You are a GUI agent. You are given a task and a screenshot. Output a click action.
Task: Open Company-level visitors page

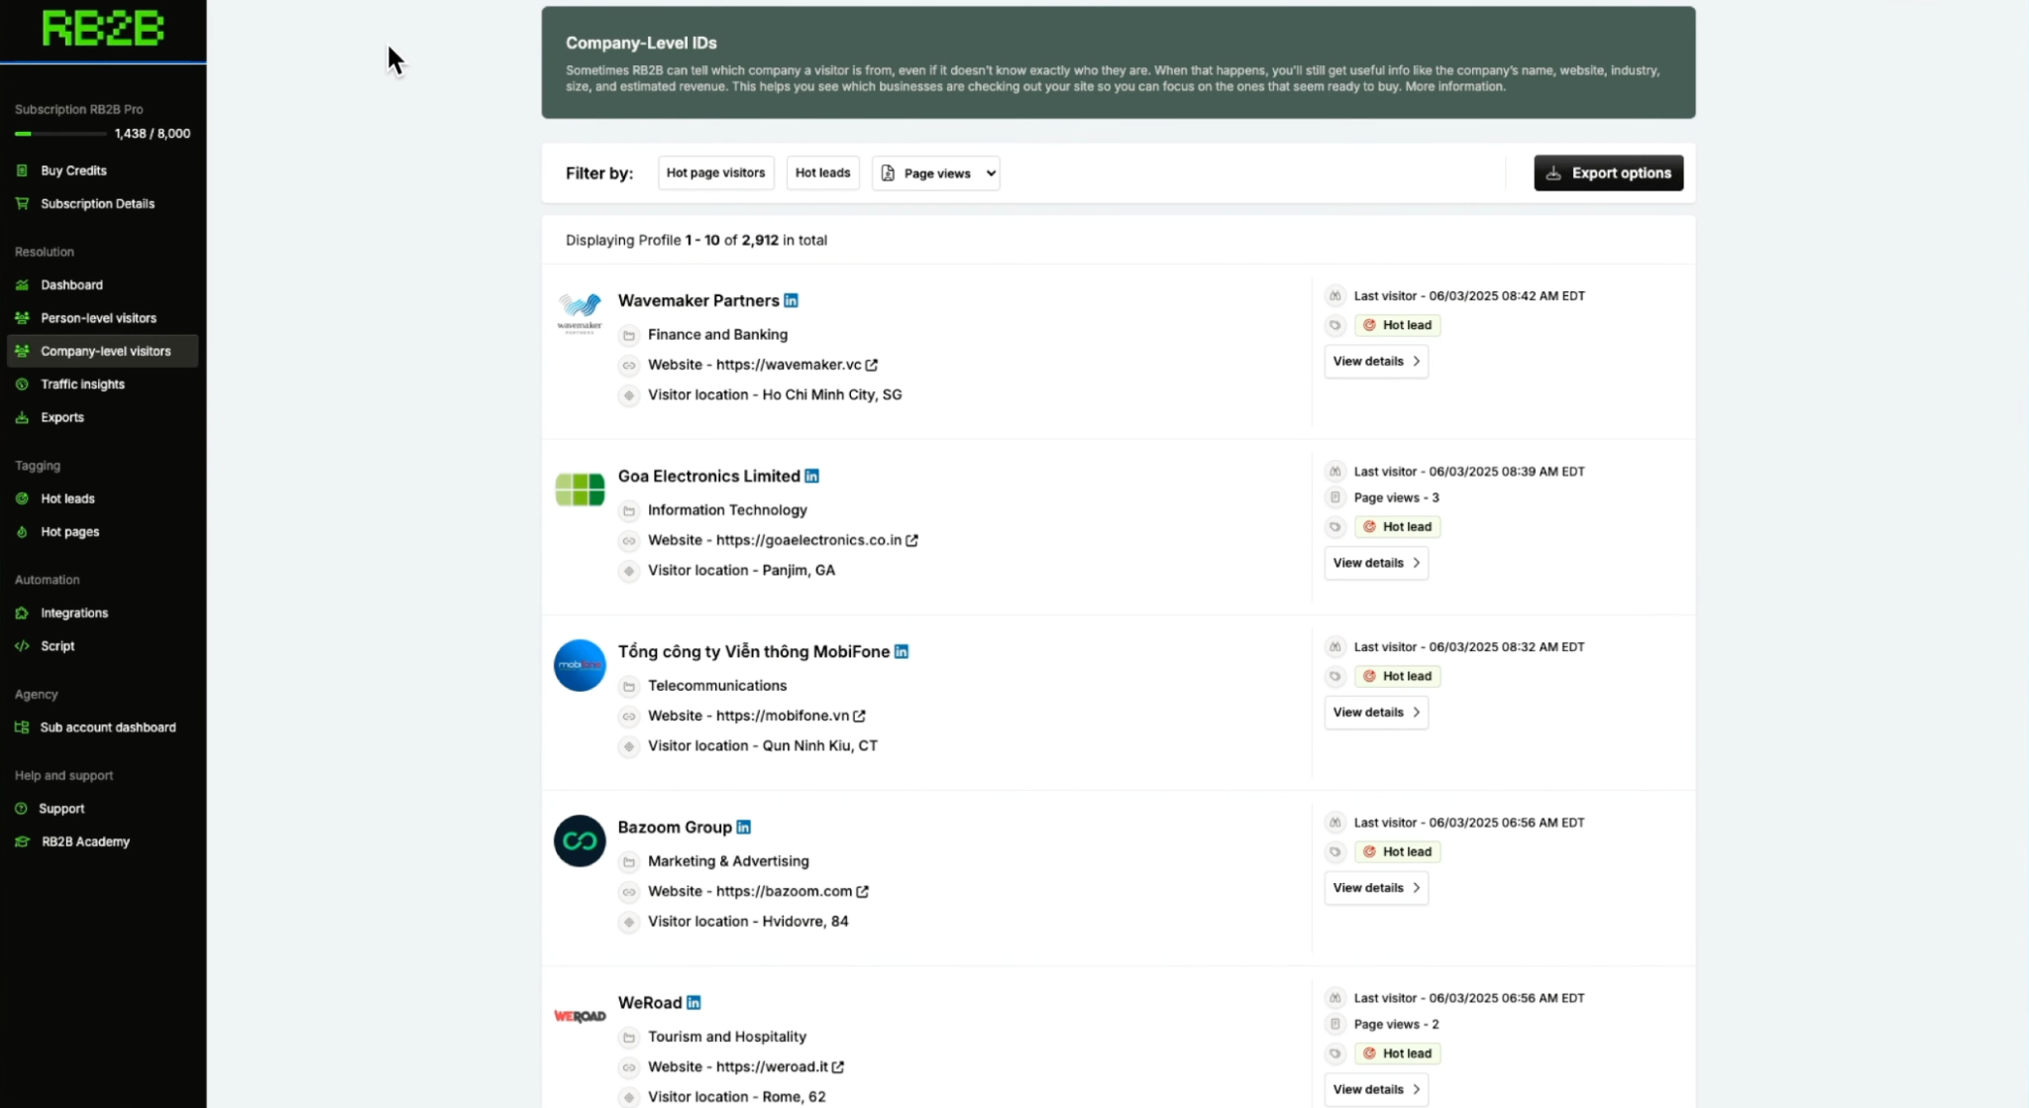pos(103,351)
